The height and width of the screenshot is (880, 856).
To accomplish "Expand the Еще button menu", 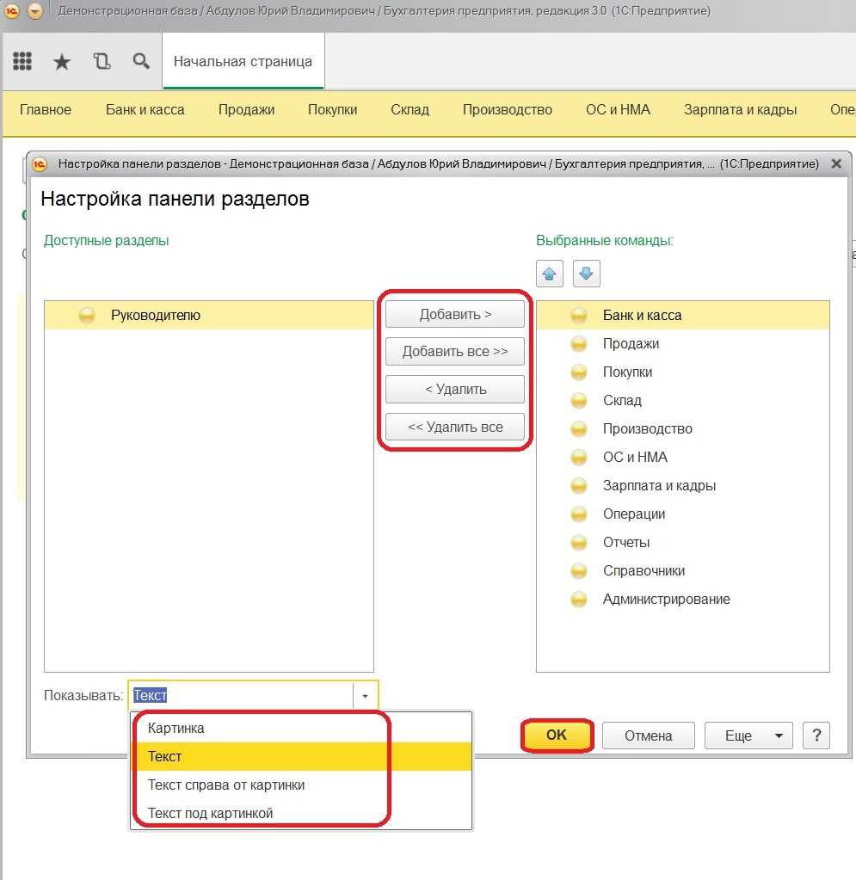I will coord(748,735).
